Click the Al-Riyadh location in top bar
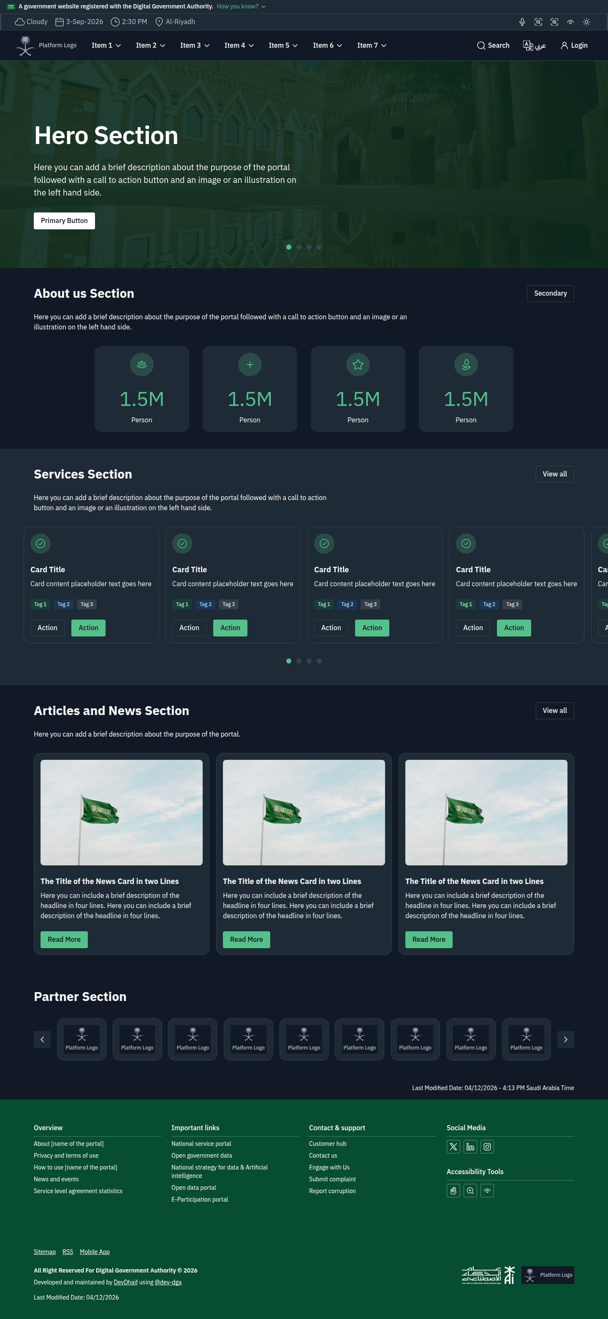The image size is (608, 1319). [175, 22]
